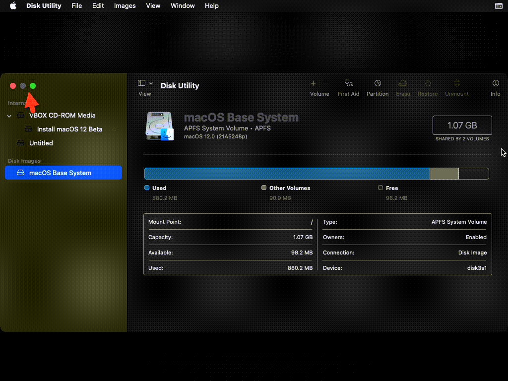Image resolution: width=508 pixels, height=381 pixels.
Task: Open the Apple menu
Action: pyautogui.click(x=13, y=6)
